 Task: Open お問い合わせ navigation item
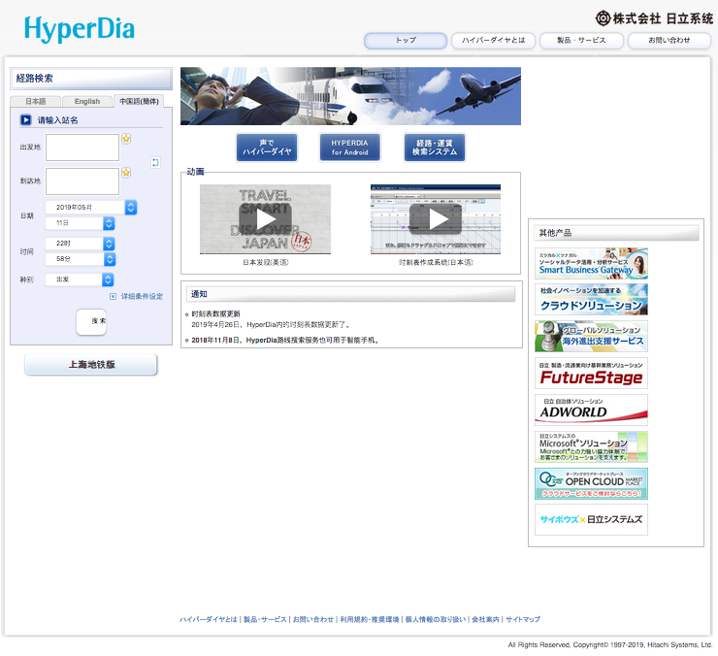click(x=669, y=41)
